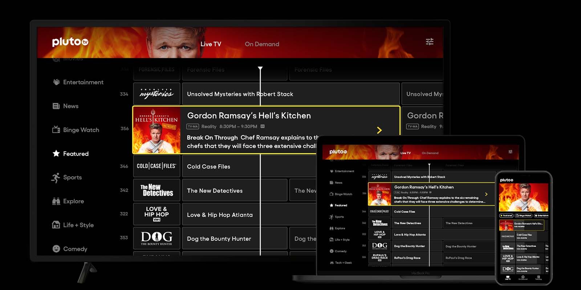Select Cold Case Files program on the TV

click(x=249, y=166)
